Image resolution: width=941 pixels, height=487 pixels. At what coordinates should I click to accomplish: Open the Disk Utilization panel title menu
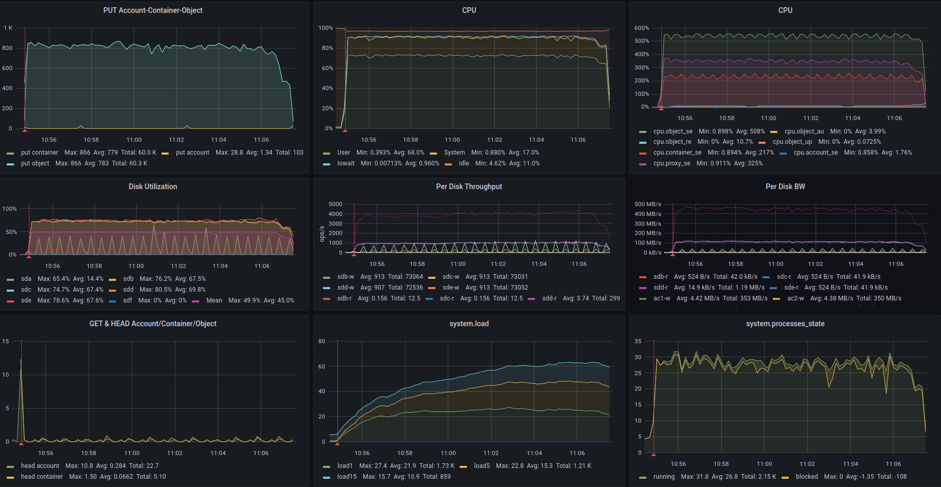153,187
